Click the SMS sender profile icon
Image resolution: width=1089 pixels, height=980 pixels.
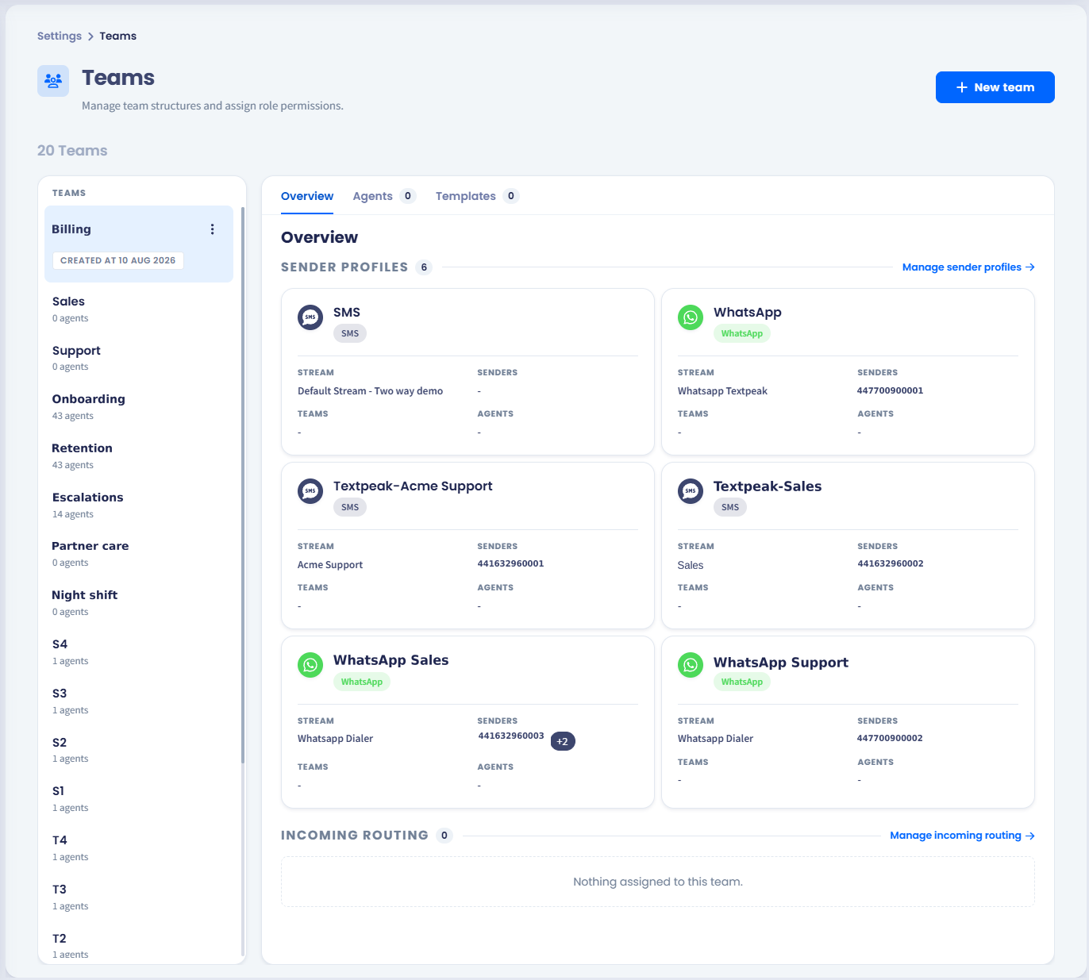point(310,317)
